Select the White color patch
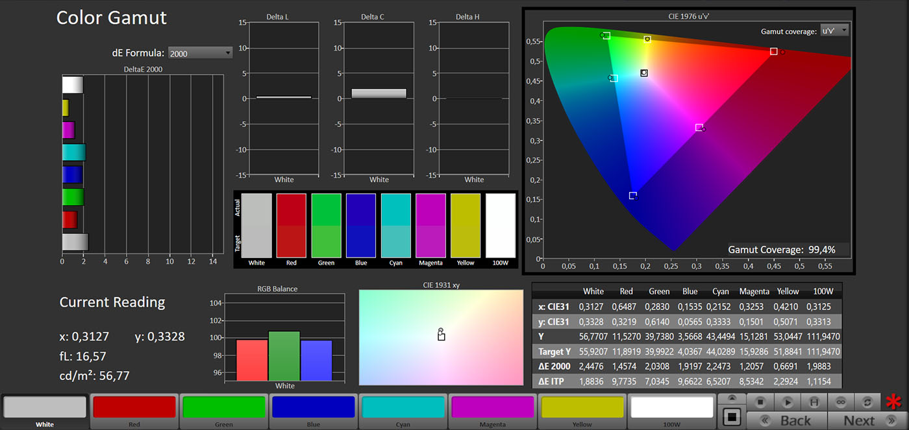 click(45, 407)
